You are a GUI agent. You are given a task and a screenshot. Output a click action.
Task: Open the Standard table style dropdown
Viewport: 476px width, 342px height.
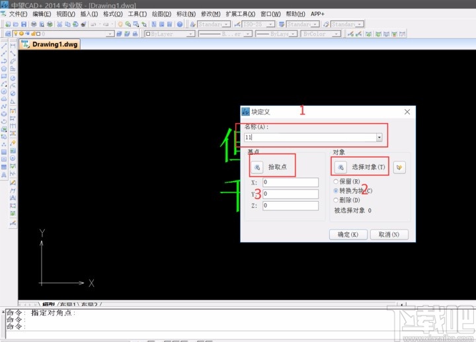[316, 24]
